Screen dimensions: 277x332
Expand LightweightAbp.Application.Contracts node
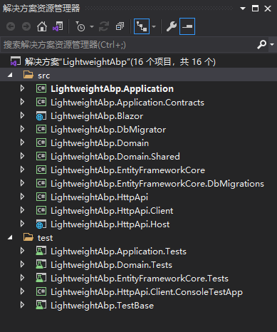point(22,102)
